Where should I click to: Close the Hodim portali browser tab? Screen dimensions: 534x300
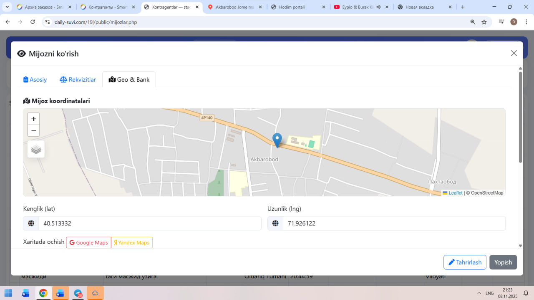pos(324,7)
